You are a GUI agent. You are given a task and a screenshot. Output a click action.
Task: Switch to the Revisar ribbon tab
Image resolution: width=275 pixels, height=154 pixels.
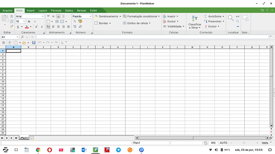click(82, 10)
